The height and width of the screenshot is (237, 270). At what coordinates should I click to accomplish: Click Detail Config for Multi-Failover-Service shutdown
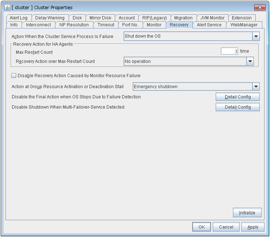click(x=237, y=107)
